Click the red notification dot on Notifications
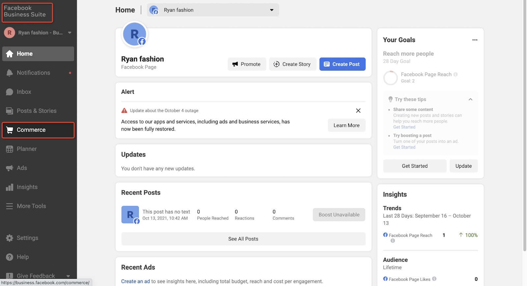Viewport: 527px width, 286px height. click(x=70, y=73)
